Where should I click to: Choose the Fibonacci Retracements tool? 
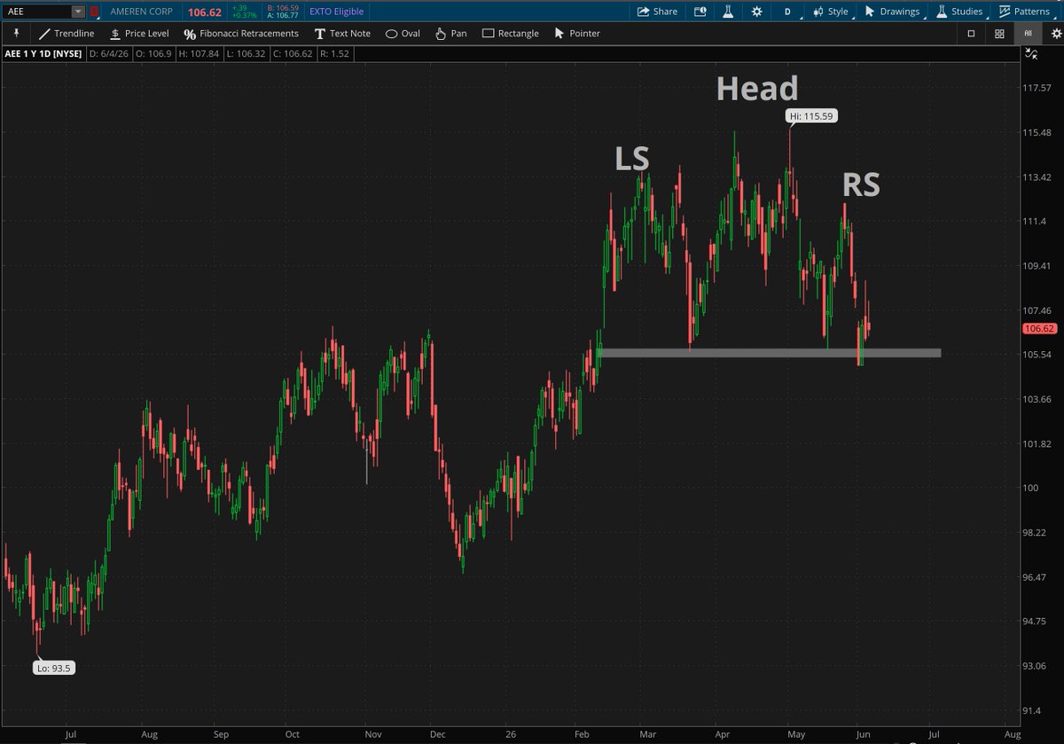[x=241, y=33]
